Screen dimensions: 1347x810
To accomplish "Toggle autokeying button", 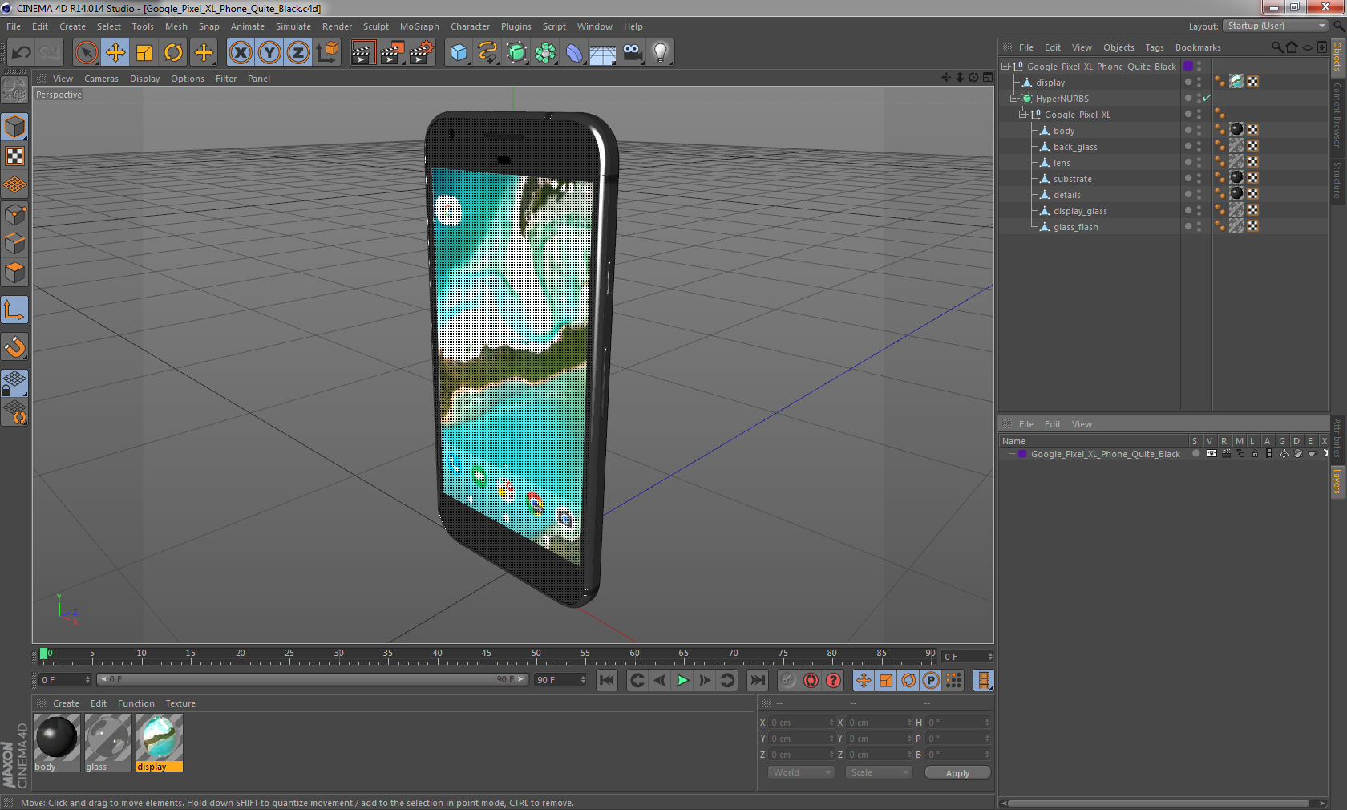I will tap(811, 680).
